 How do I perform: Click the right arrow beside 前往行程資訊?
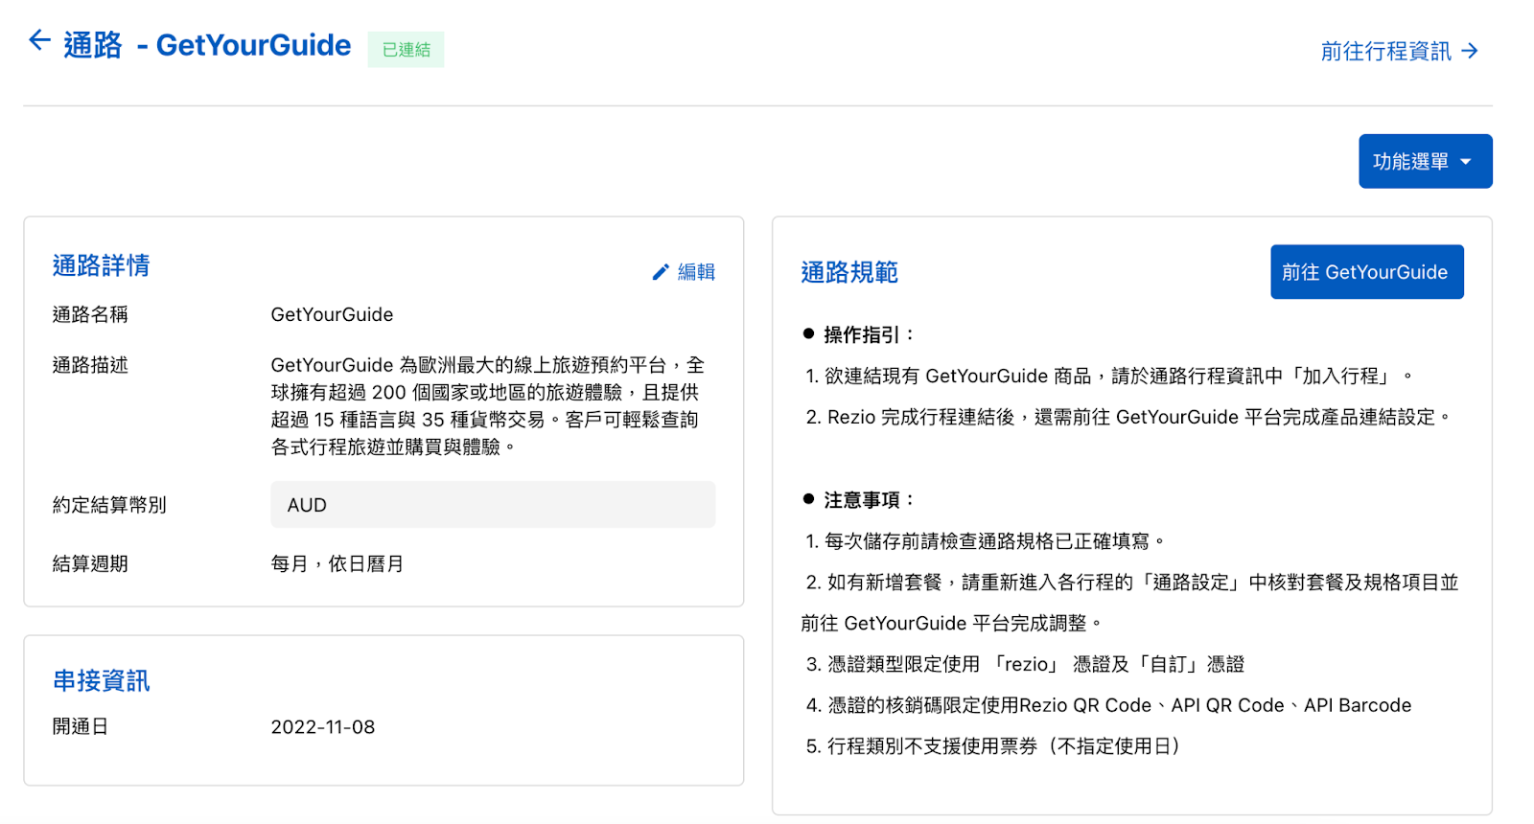(1471, 51)
